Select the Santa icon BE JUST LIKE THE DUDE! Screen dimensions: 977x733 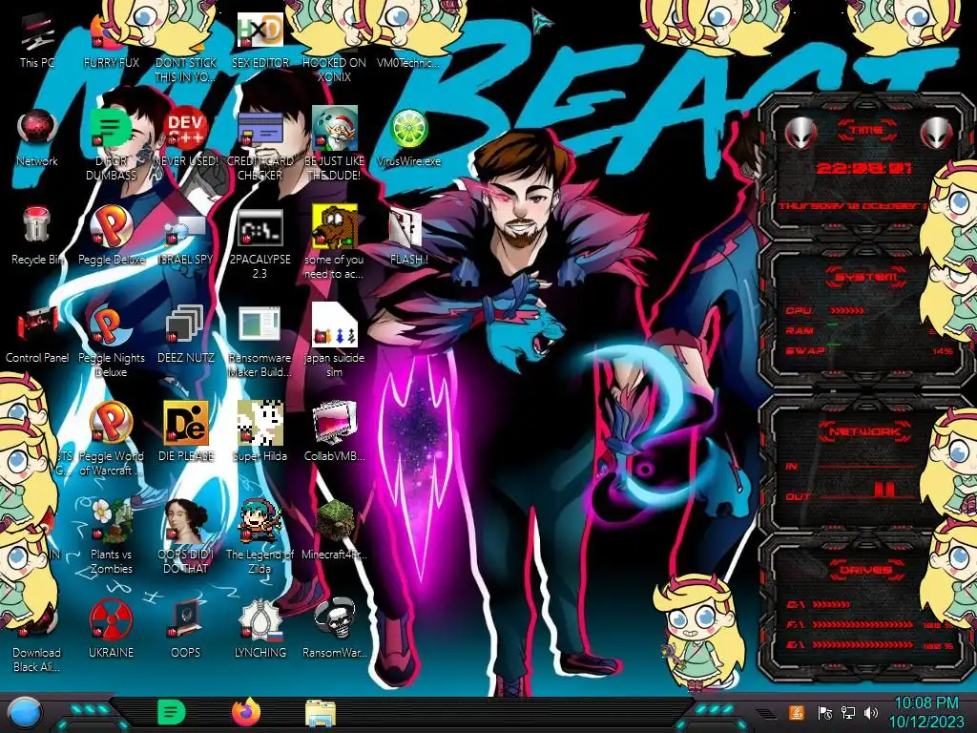coord(334,142)
